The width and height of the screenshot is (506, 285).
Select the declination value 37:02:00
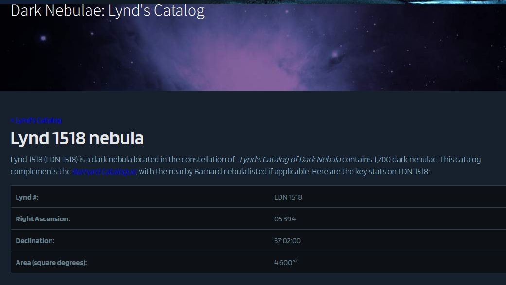coord(287,241)
